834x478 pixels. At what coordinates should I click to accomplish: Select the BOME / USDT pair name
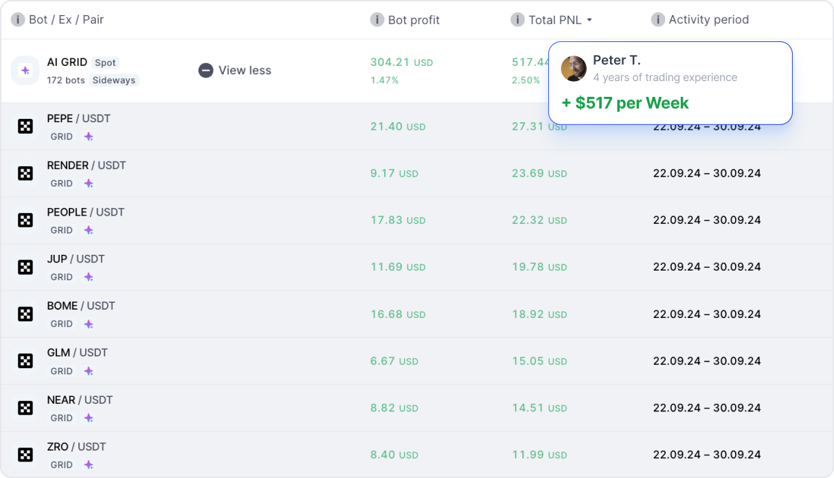[x=81, y=306]
